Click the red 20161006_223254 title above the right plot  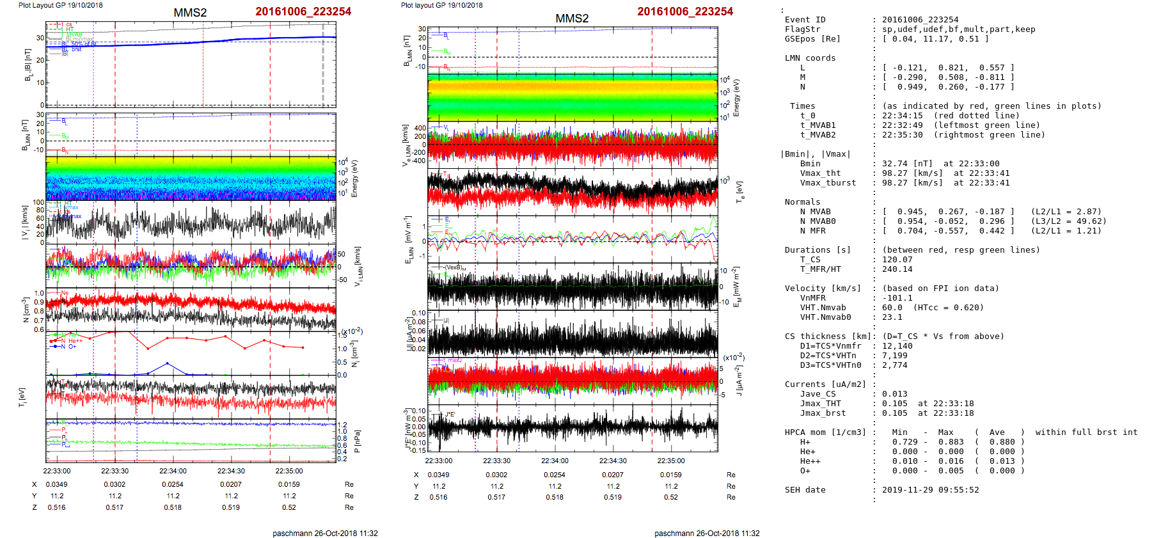684,12
